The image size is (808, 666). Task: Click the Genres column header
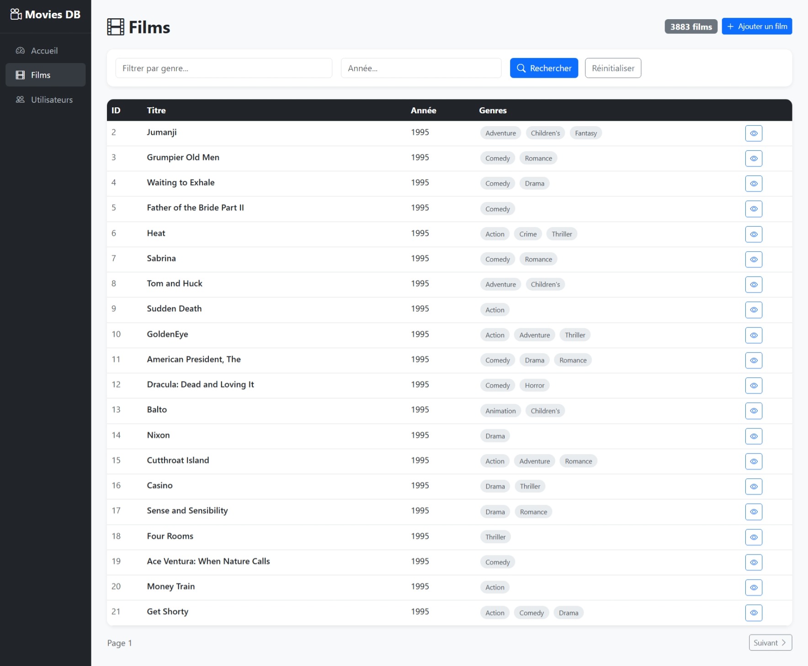tap(493, 111)
